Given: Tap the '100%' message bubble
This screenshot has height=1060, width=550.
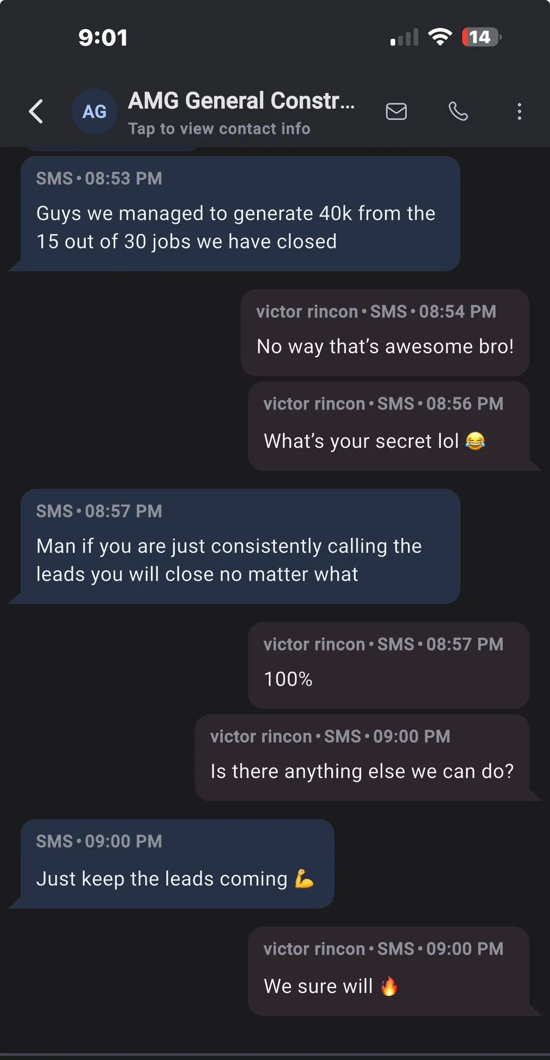Looking at the screenshot, I should pos(389,666).
